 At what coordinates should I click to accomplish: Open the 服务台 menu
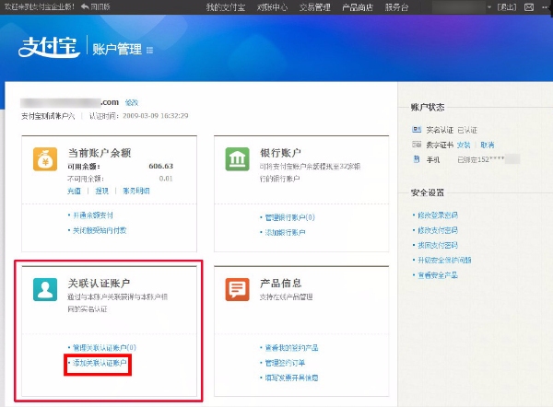click(x=396, y=7)
